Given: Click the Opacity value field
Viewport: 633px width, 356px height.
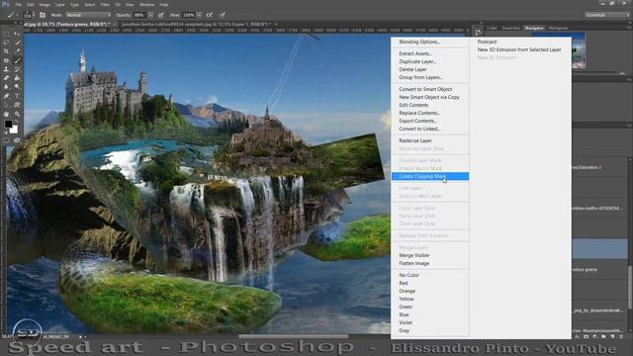Looking at the screenshot, I should (x=140, y=15).
